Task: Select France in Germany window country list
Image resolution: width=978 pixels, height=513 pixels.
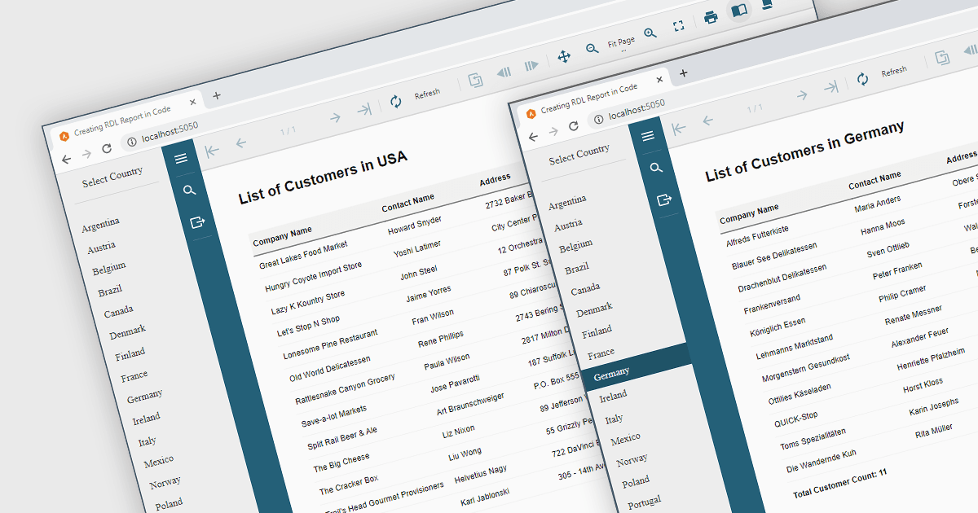Action: tap(601, 353)
